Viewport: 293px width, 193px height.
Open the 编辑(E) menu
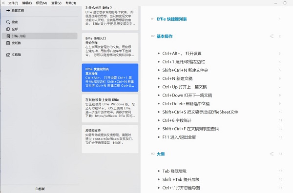27,3
